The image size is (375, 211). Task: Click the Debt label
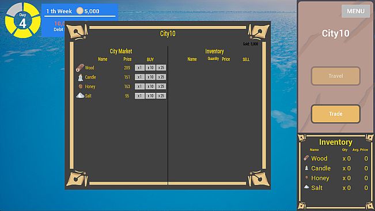(x=58, y=29)
